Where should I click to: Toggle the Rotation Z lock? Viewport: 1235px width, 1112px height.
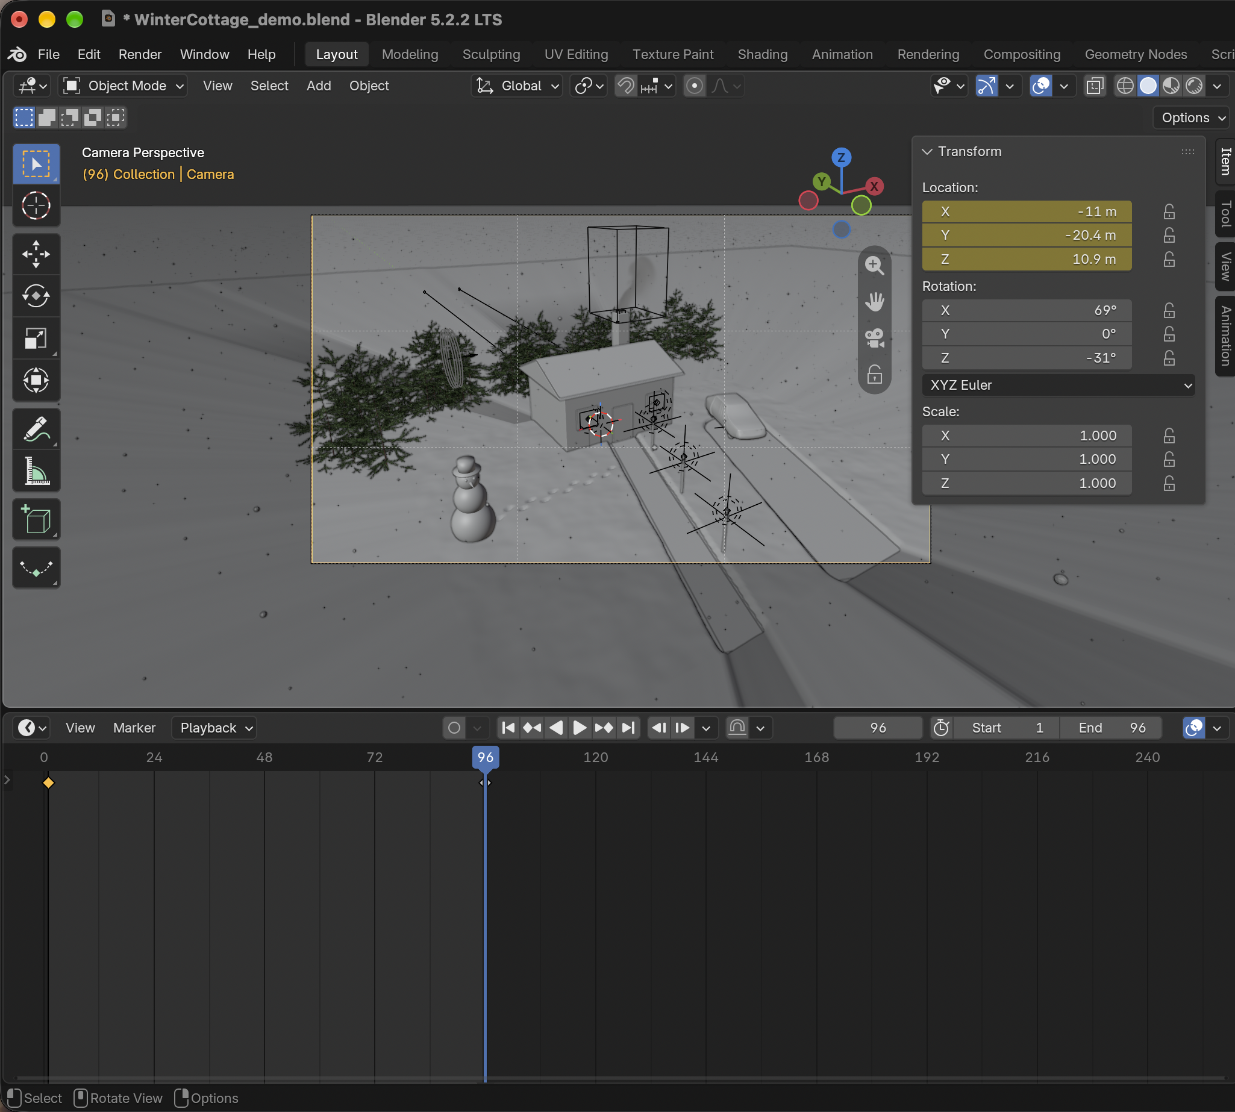pos(1169,358)
